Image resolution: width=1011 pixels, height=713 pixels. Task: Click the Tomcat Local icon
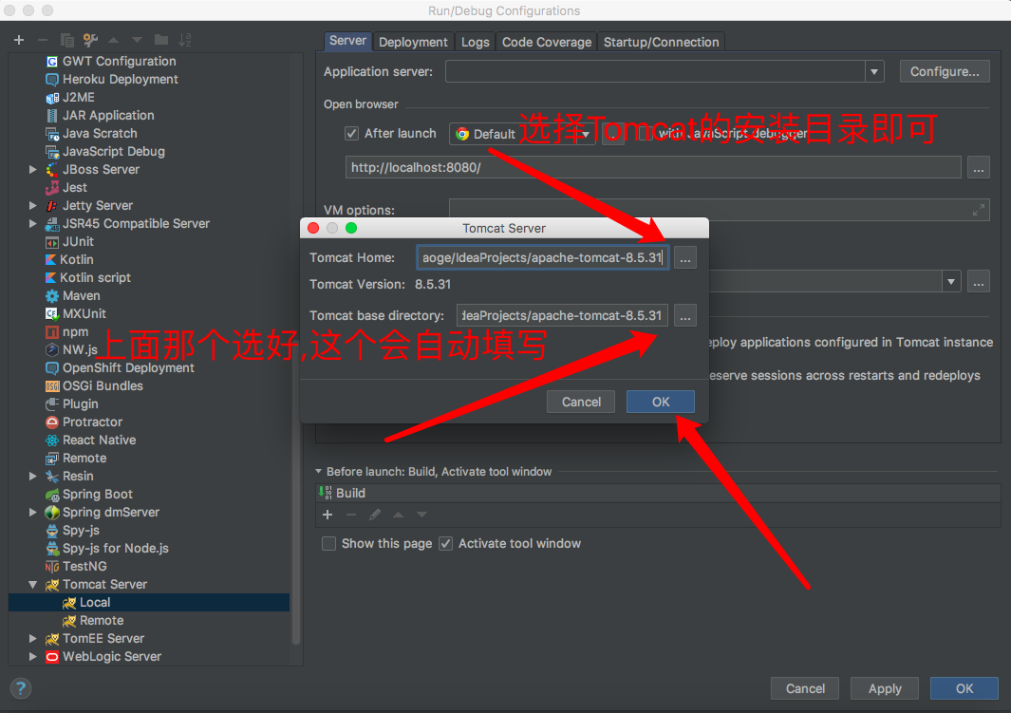(x=69, y=603)
